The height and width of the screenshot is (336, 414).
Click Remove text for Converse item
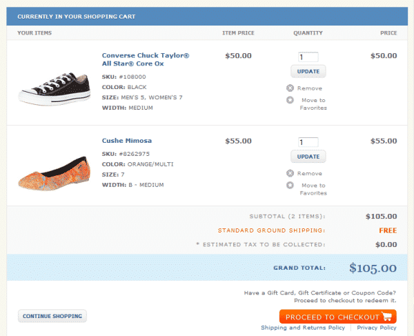pyautogui.click(x=310, y=88)
